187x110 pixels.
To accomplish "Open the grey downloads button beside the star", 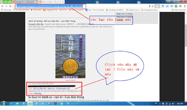I will [157, 6].
